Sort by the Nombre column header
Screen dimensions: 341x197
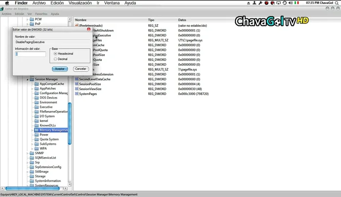tap(81, 20)
